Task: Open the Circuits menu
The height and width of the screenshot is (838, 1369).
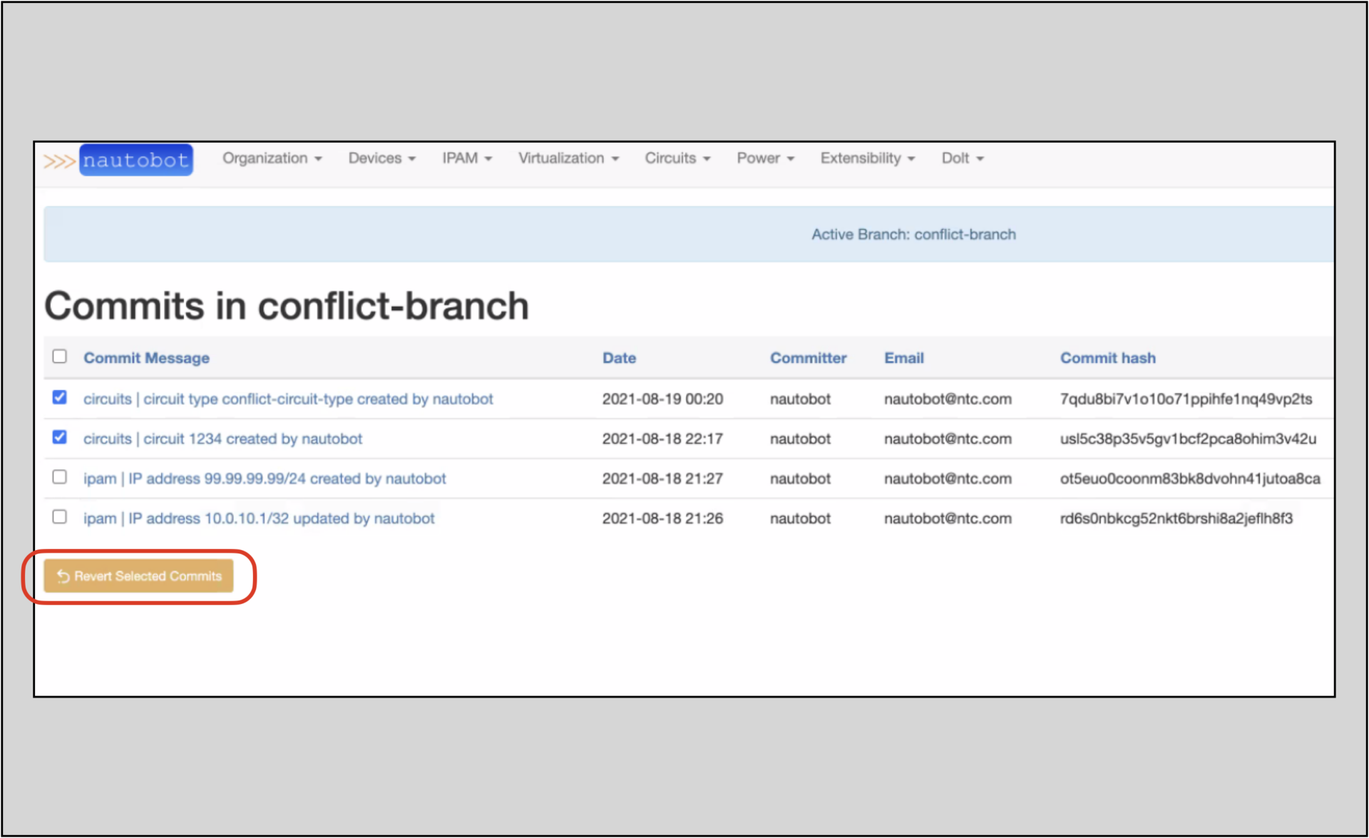Action: click(x=677, y=158)
